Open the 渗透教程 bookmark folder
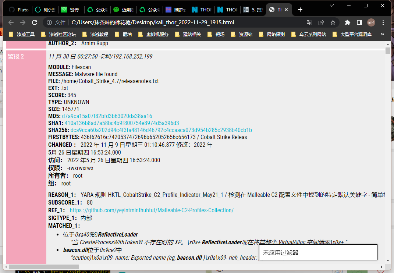 click(95, 34)
